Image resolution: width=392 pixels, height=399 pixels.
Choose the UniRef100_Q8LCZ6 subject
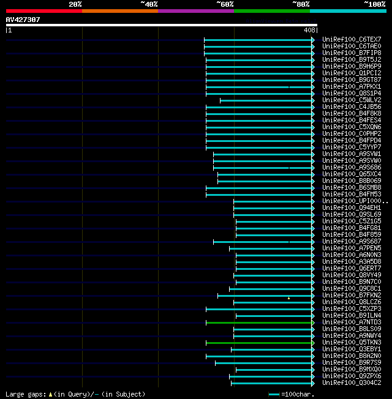[352, 302]
